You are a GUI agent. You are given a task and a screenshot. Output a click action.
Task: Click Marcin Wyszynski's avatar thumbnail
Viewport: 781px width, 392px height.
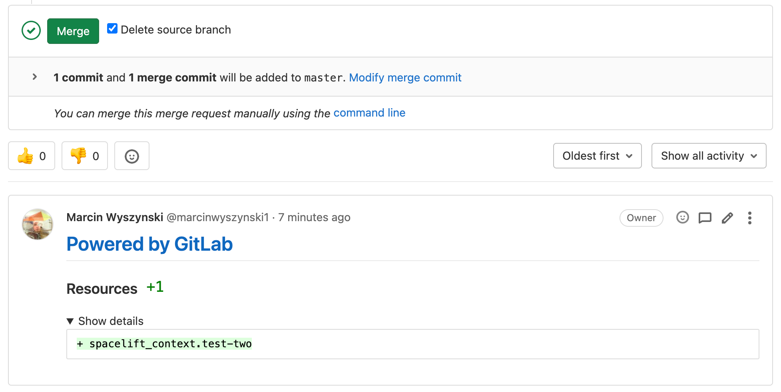point(38,224)
